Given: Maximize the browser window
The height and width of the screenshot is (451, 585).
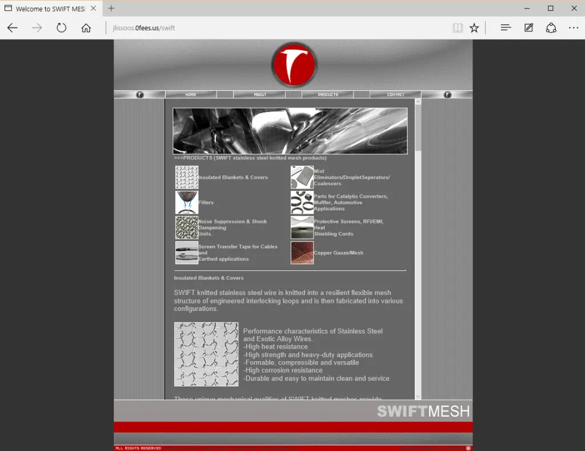Looking at the screenshot, I should 550,8.
